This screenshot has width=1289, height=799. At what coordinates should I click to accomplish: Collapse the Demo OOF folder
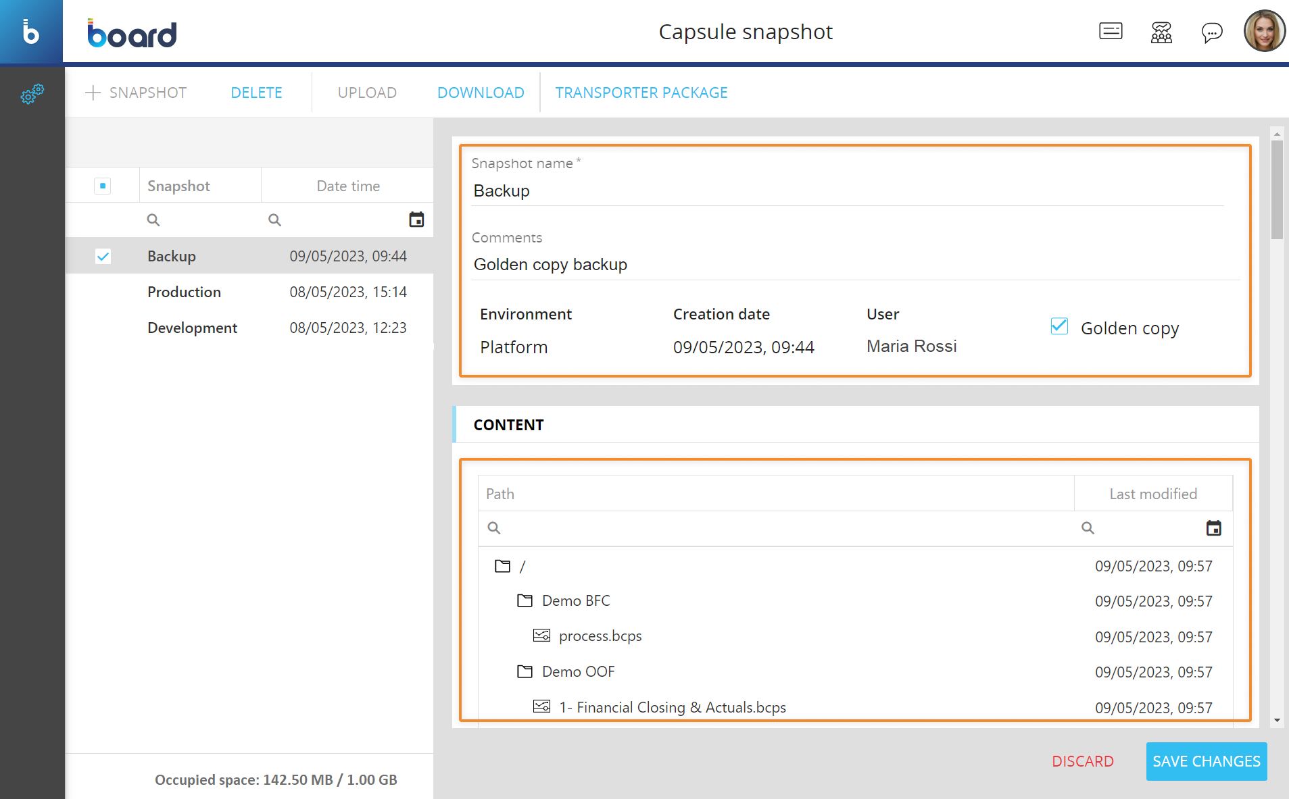pyautogui.click(x=525, y=671)
